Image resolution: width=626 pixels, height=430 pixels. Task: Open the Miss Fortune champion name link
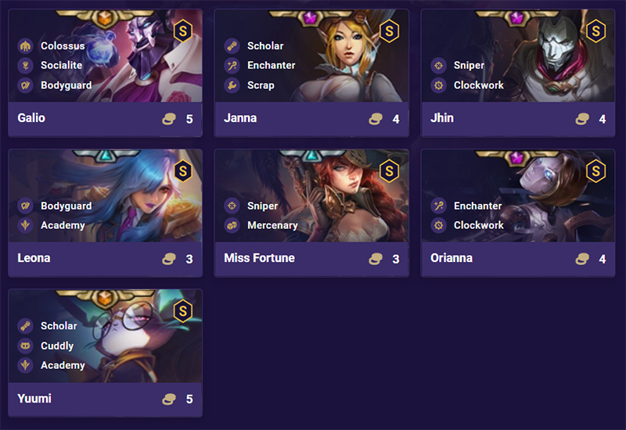[259, 257]
